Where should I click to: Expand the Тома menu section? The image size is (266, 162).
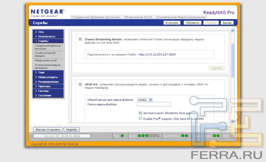coord(48,72)
